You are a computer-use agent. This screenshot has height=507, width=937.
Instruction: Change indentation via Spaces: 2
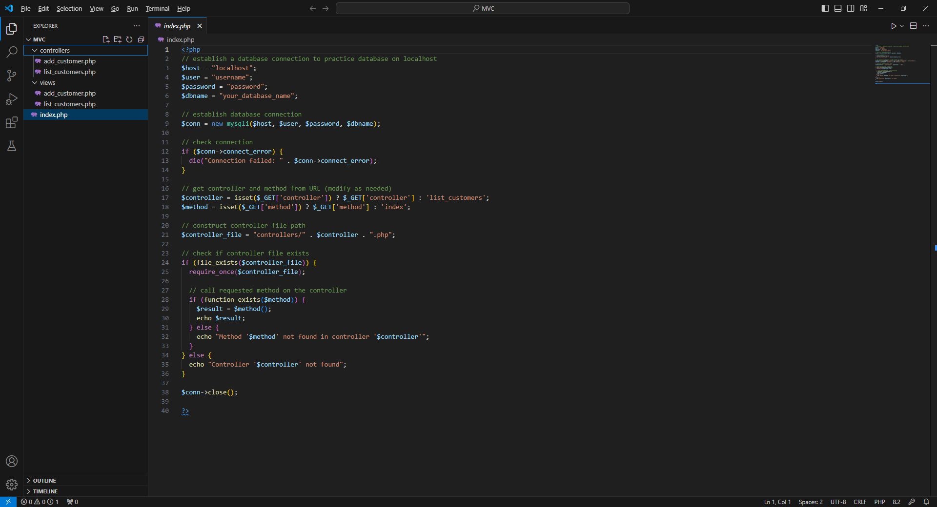(x=811, y=502)
